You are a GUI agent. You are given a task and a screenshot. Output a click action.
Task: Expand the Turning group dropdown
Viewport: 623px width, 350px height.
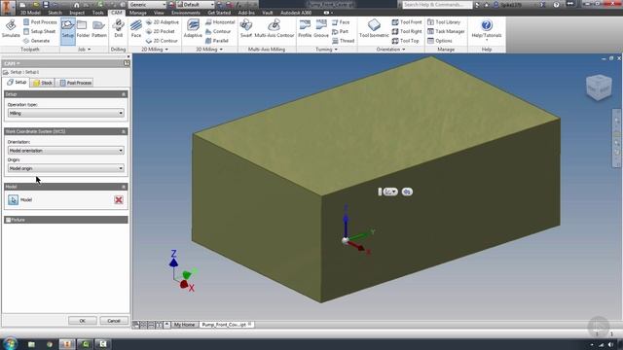click(x=327, y=50)
